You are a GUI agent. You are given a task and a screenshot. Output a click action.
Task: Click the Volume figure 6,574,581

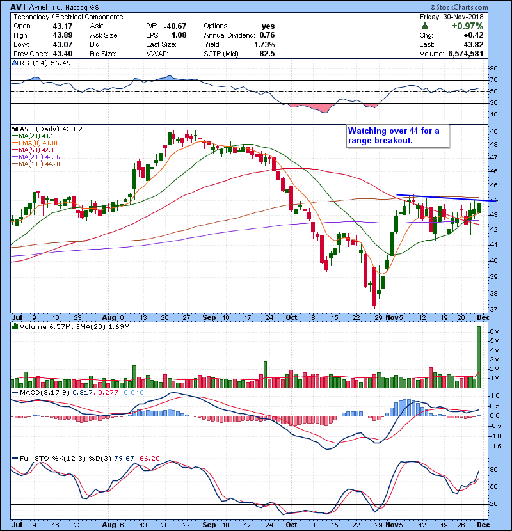point(465,54)
